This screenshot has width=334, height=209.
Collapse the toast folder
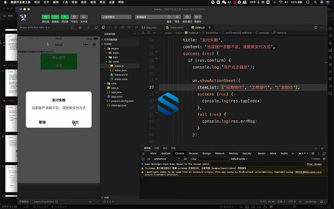pyautogui.click(x=120, y=61)
